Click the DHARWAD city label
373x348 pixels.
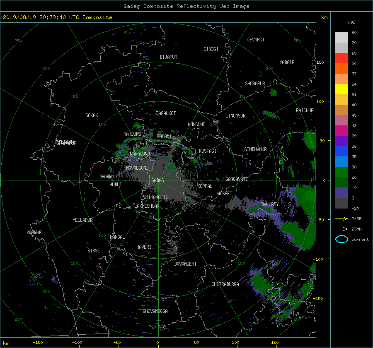point(108,177)
